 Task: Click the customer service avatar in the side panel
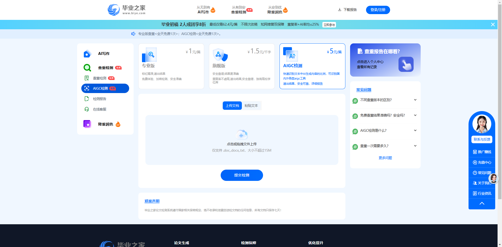click(x=482, y=124)
